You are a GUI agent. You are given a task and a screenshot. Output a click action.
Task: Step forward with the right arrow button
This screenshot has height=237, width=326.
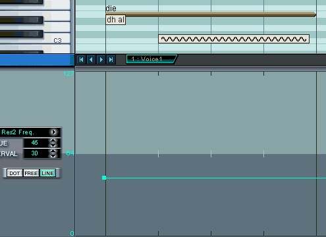tap(101, 60)
